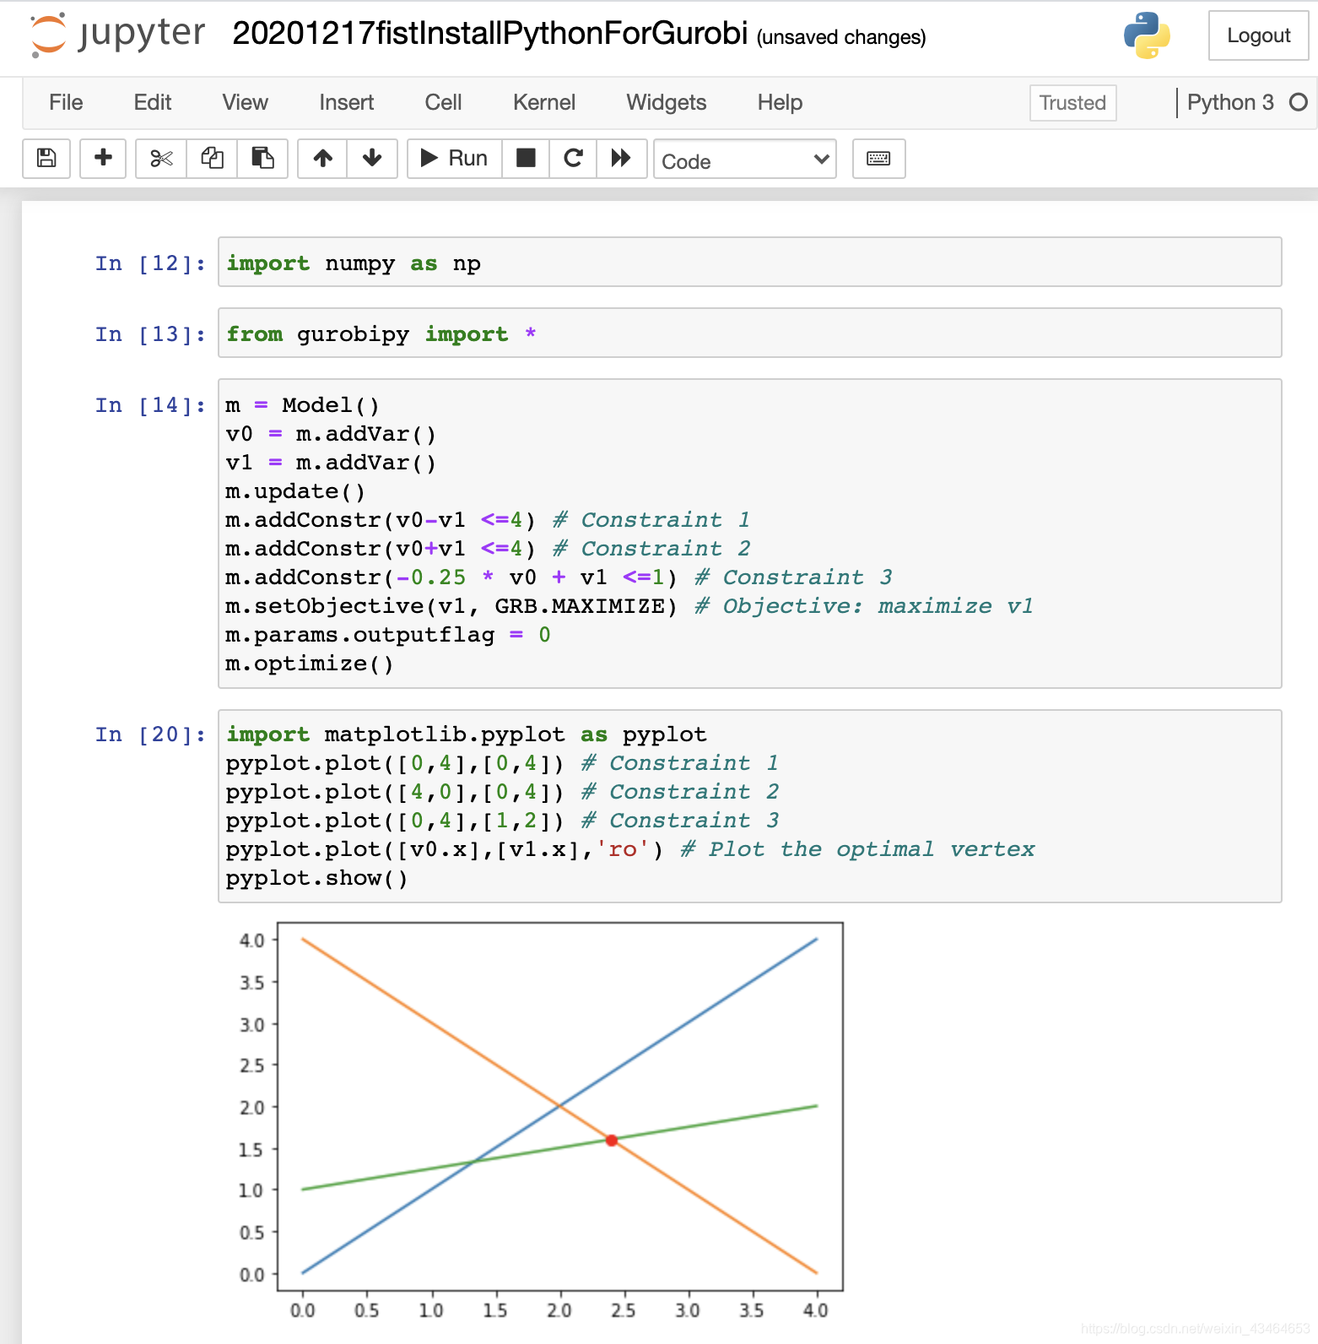The image size is (1318, 1344).
Task: Run the selected cell
Action: [x=455, y=159]
